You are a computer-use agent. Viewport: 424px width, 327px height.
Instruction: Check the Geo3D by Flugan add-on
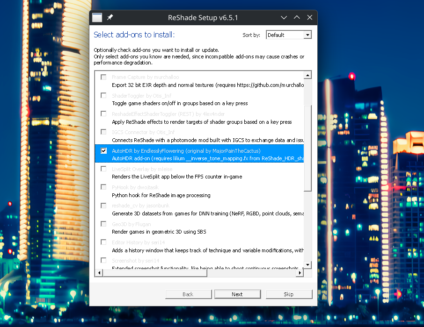[x=103, y=224]
